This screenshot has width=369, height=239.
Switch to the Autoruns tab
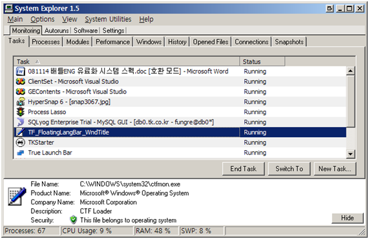(x=56, y=31)
